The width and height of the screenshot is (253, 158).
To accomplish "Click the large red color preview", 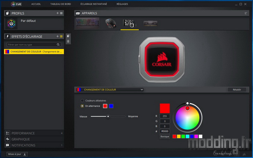I will (165, 108).
